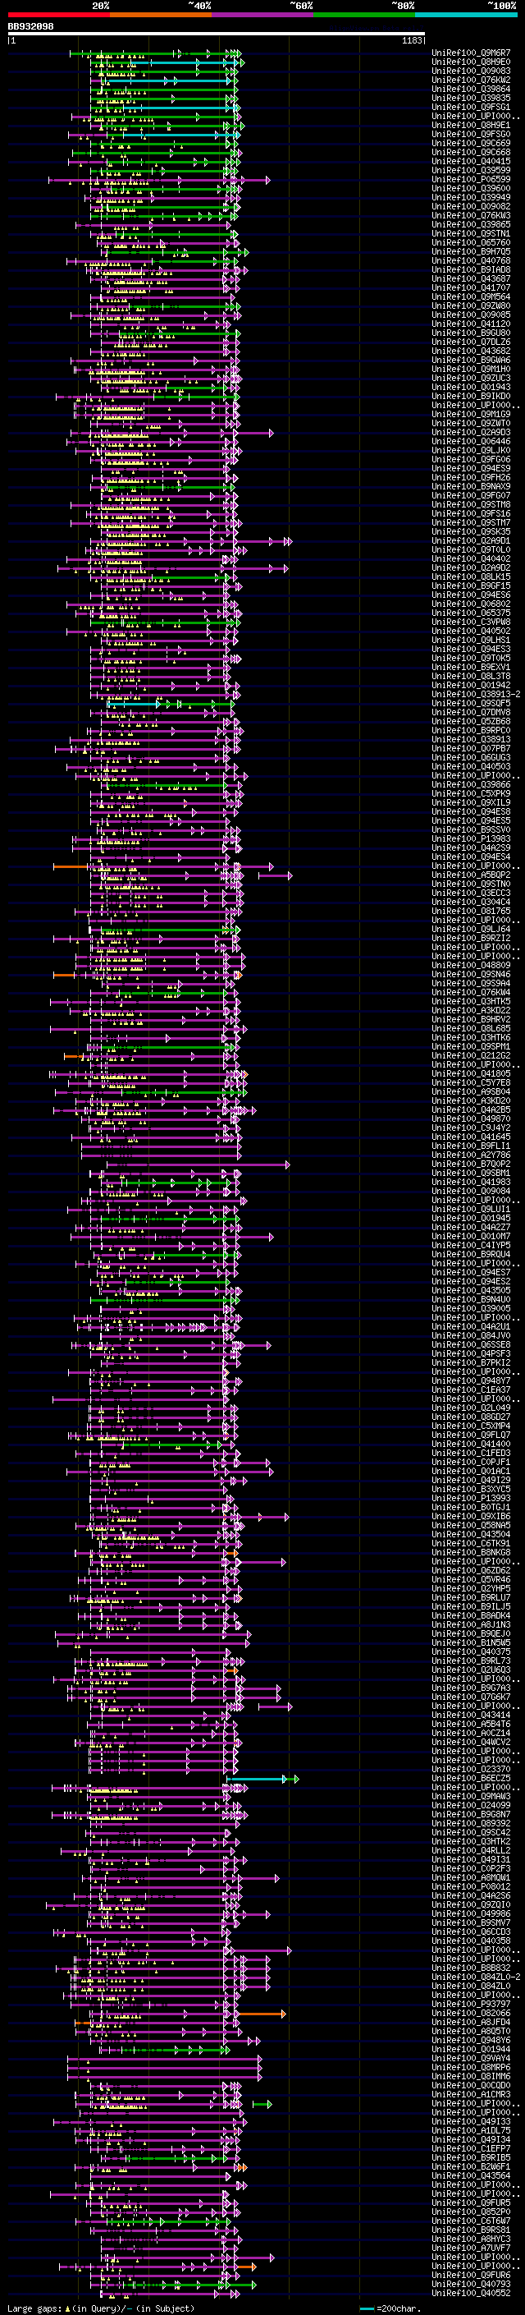Click the orange ~40% identity legend bar

pyautogui.click(x=161, y=15)
